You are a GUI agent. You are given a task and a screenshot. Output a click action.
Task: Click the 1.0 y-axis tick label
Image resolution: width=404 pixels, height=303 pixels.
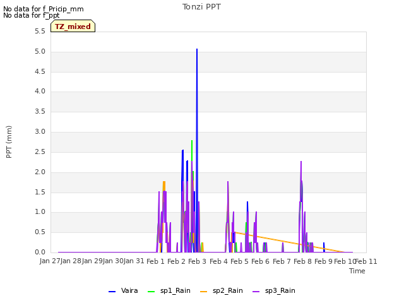coord(40,212)
